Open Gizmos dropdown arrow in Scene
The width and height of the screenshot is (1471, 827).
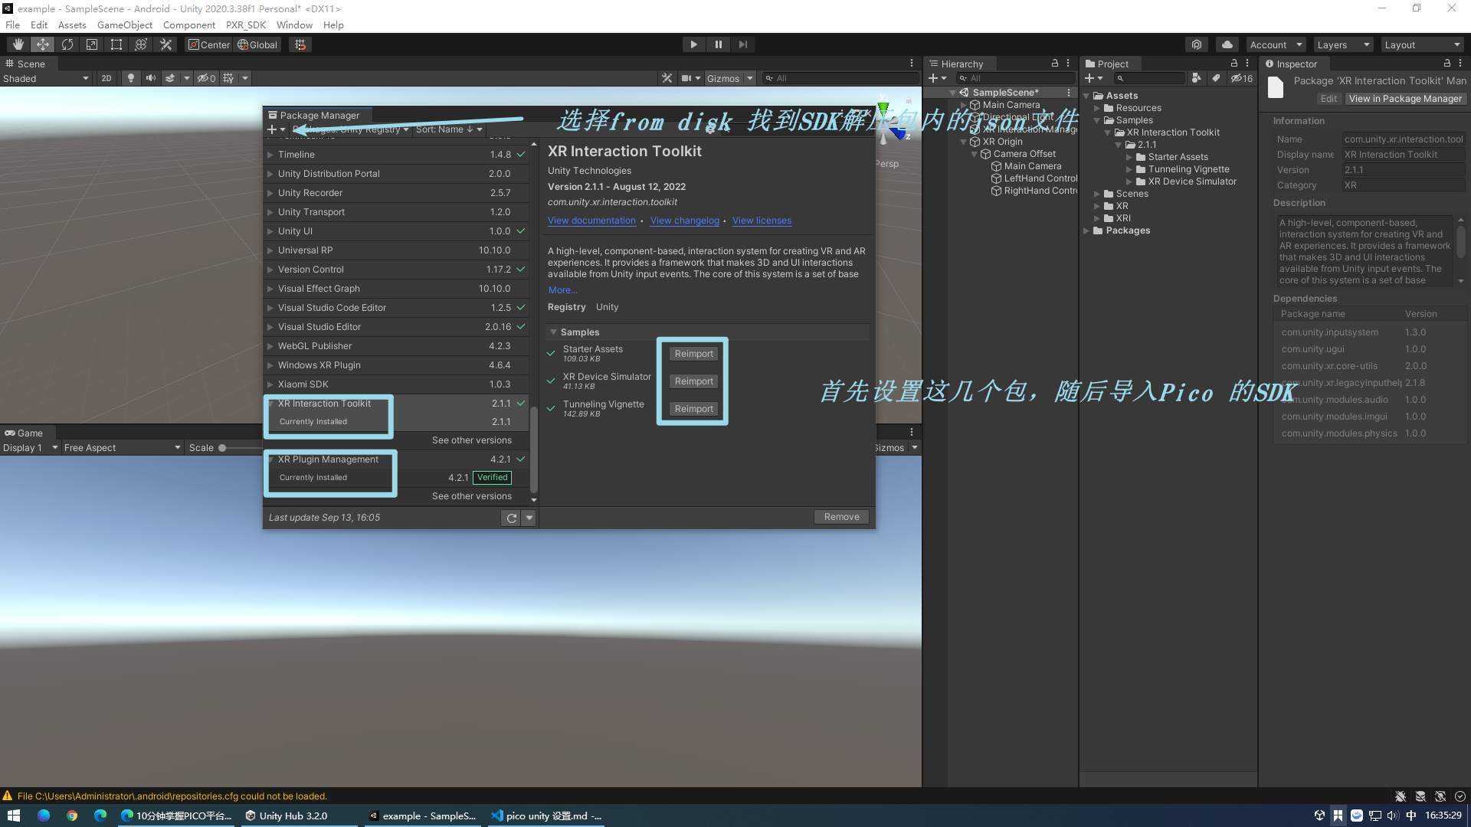[750, 78]
